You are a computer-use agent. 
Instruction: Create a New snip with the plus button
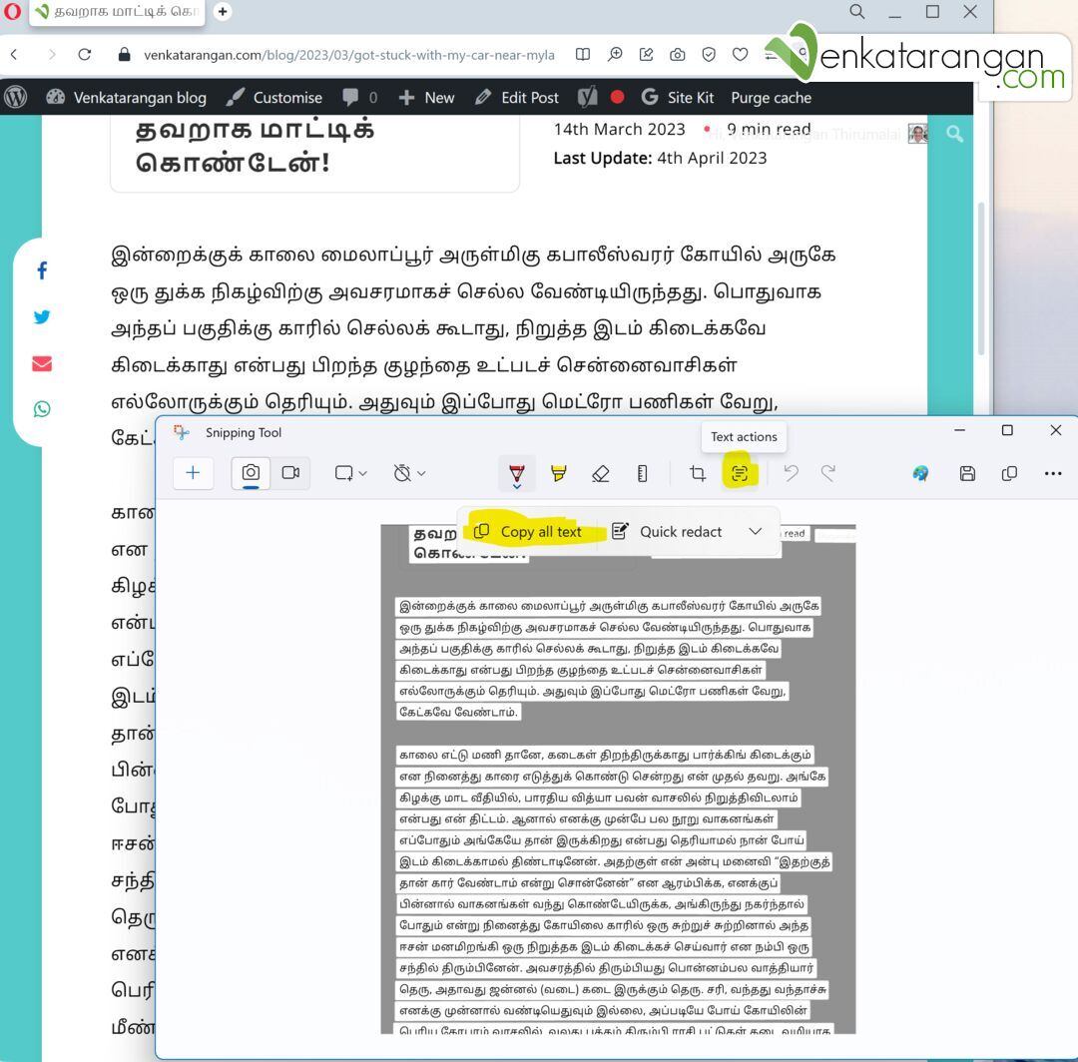(194, 473)
